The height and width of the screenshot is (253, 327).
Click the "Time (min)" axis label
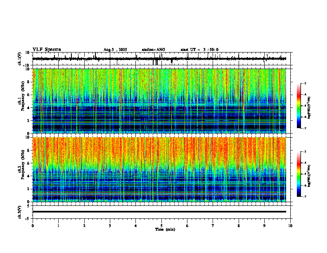click(x=165, y=229)
